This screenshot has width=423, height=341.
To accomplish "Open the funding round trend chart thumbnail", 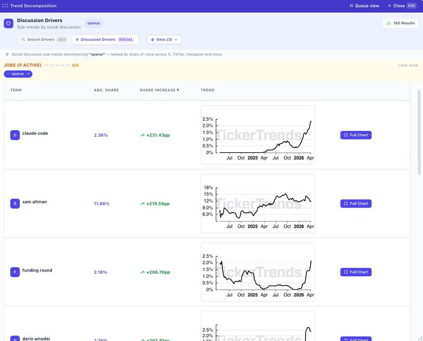I will click(258, 272).
